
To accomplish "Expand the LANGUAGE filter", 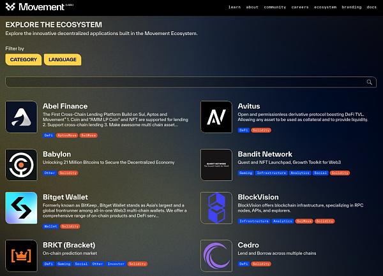I will click(x=63, y=59).
